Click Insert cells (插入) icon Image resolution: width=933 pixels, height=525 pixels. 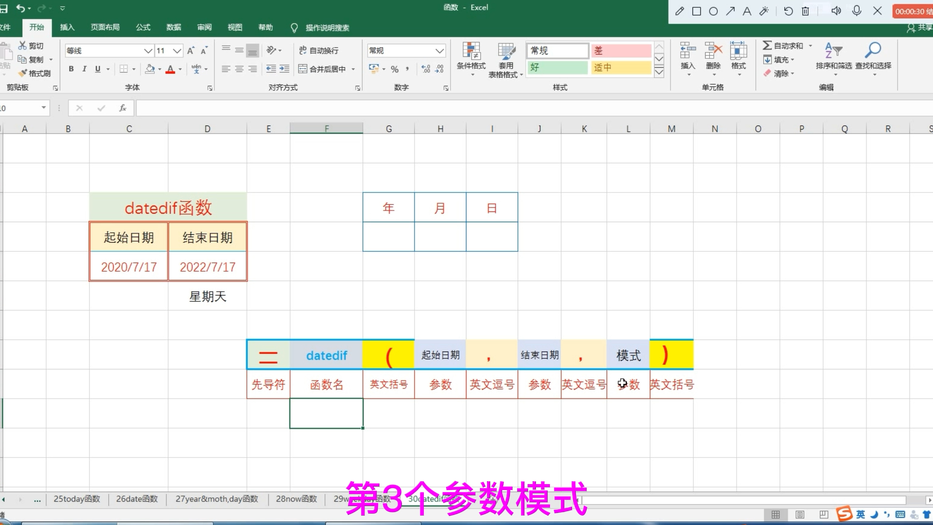688,50
